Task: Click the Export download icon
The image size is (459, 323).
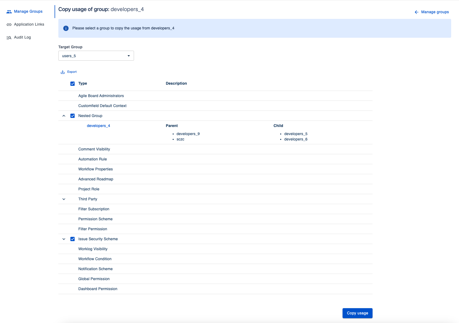Action: coord(63,72)
